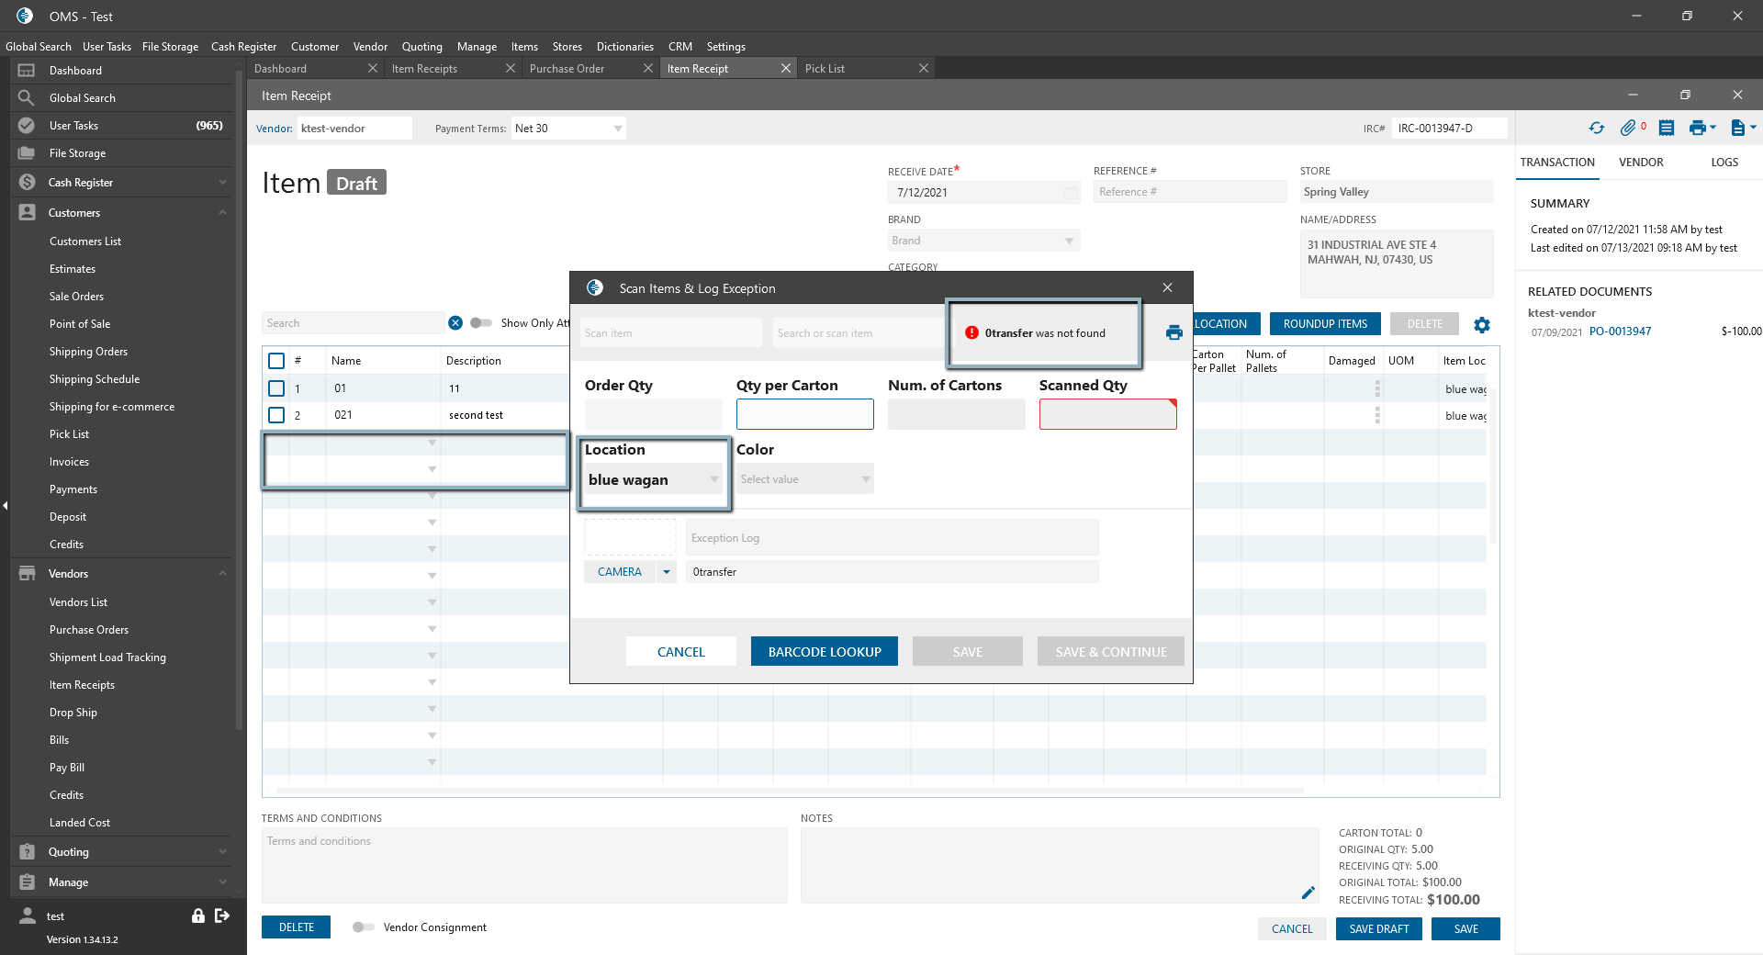This screenshot has width=1763, height=955.
Task: Open Shipment Load Tracking in the sidebar
Action: click(x=107, y=657)
